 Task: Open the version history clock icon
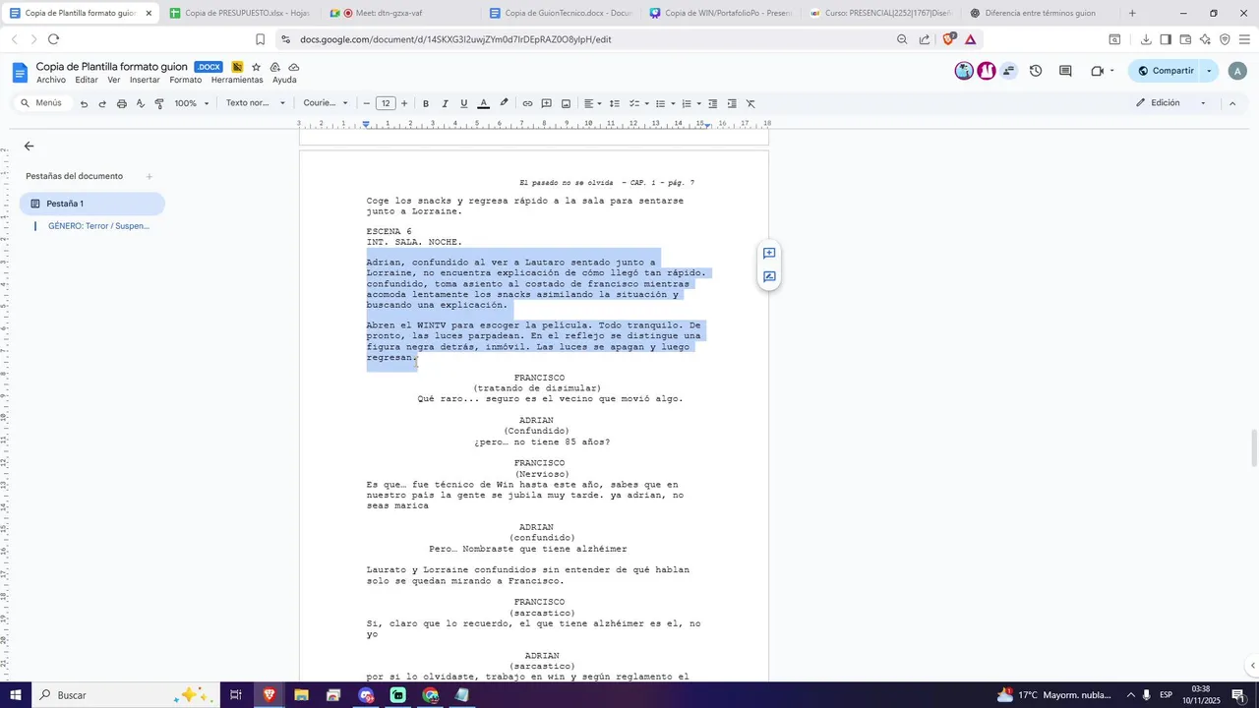click(x=1036, y=71)
